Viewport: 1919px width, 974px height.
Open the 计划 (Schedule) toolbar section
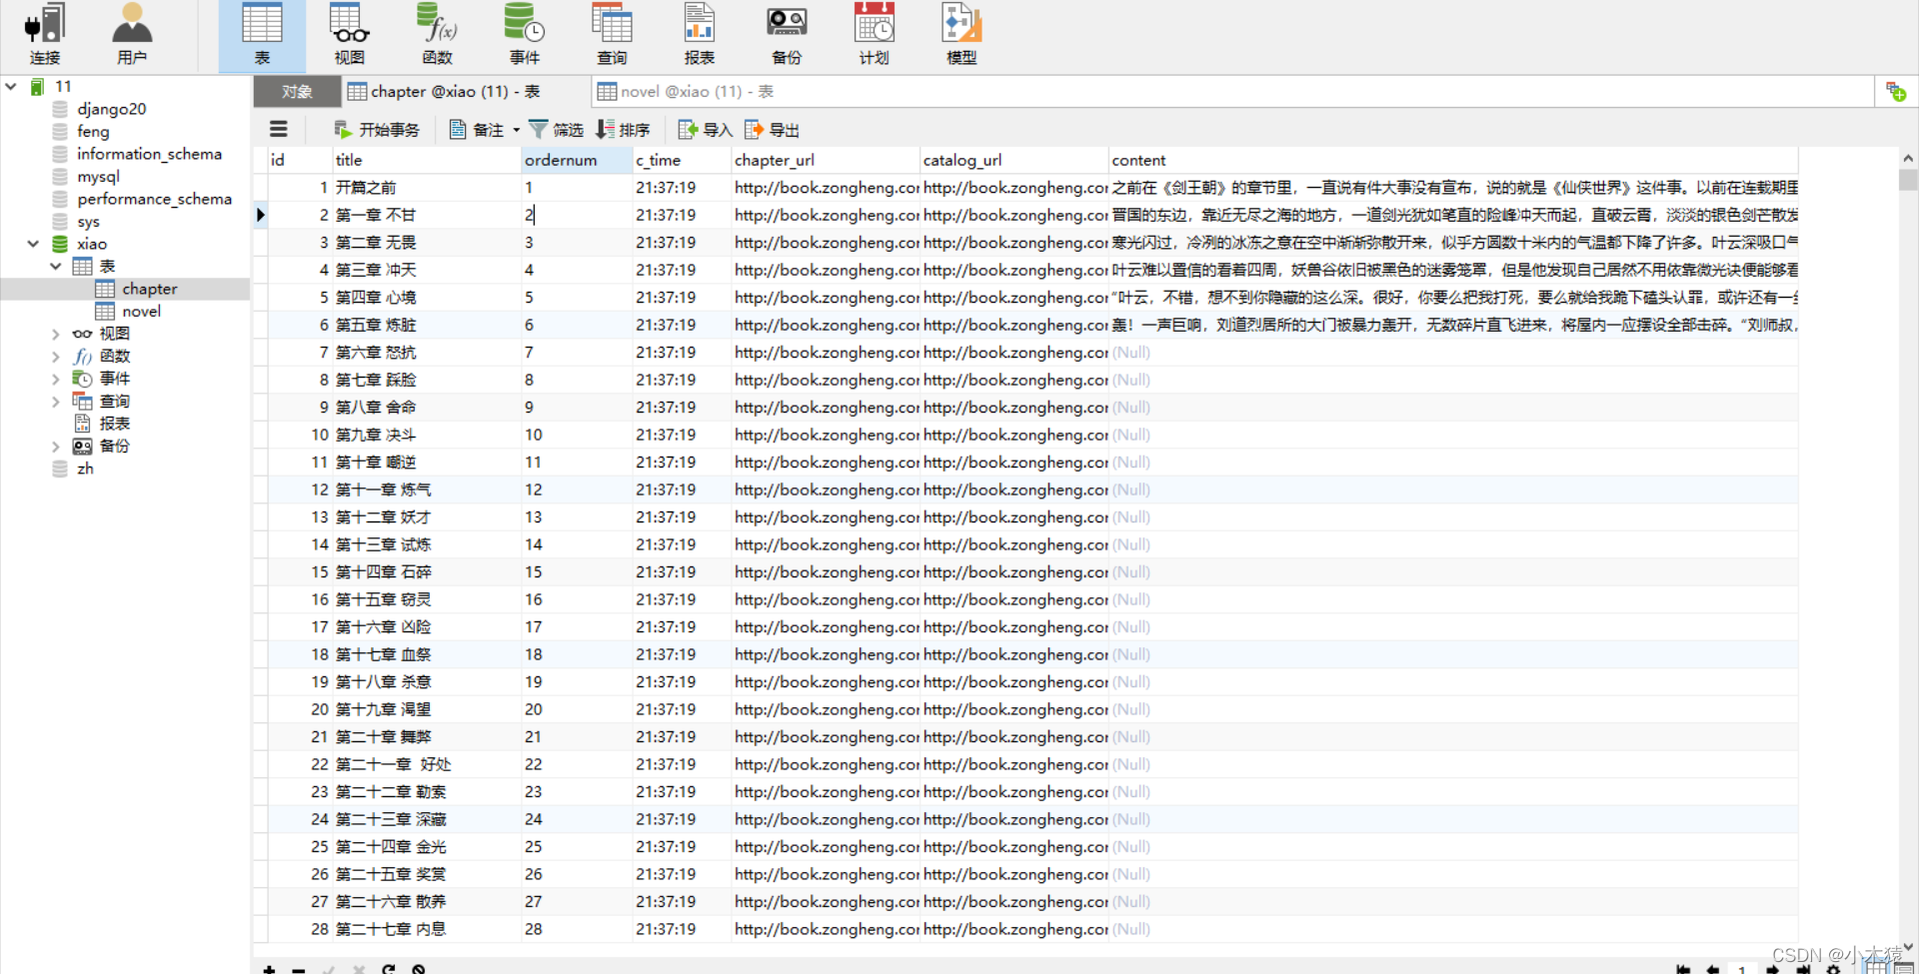coord(874,35)
